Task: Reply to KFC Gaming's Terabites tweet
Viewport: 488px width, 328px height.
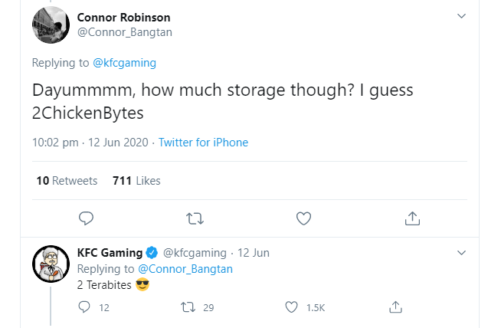Action: (85, 307)
